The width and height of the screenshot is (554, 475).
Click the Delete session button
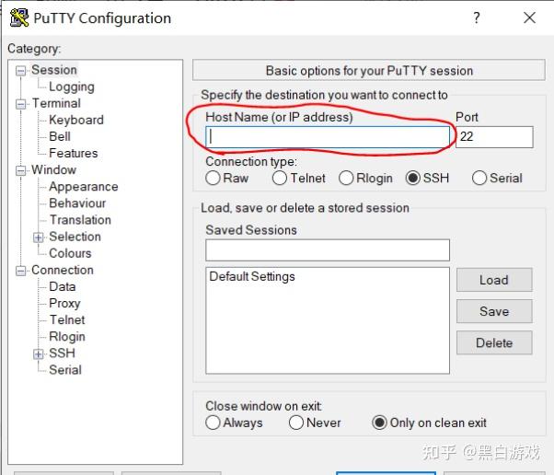(494, 342)
